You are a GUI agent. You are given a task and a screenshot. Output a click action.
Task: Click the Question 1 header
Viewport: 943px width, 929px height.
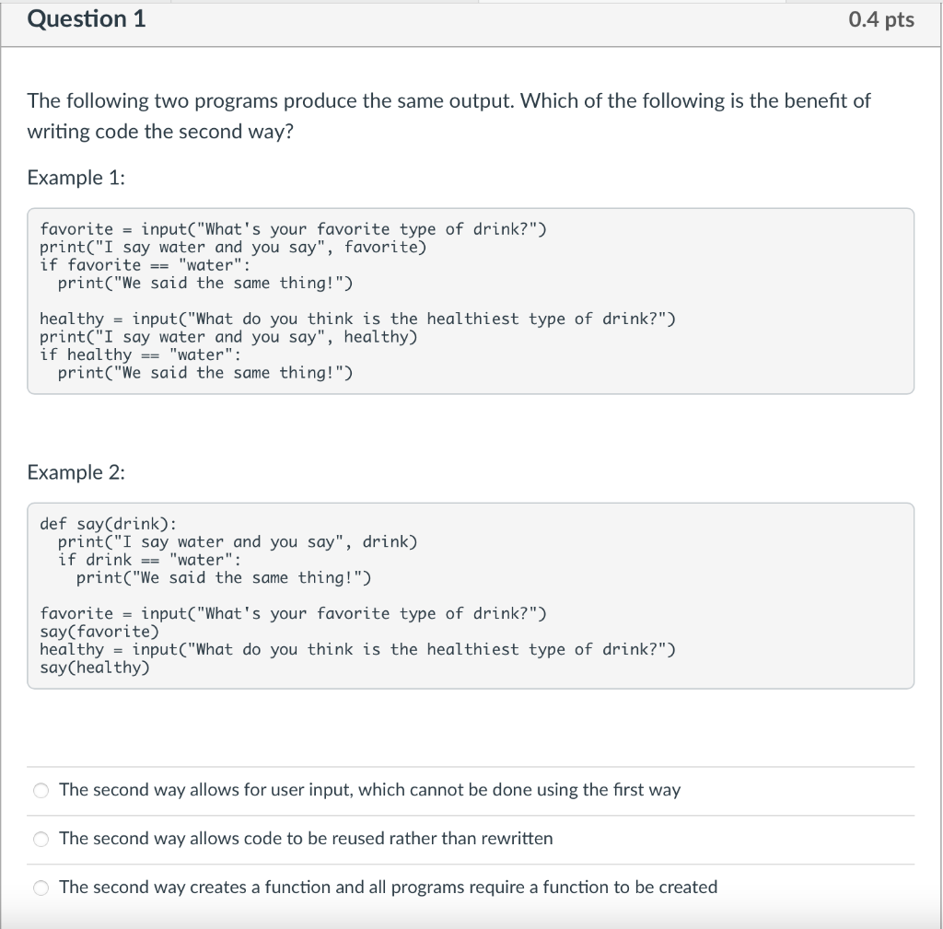coord(86,18)
